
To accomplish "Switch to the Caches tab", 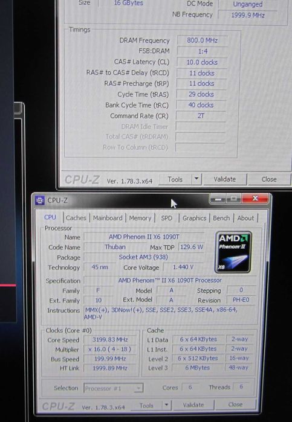I will [76, 218].
